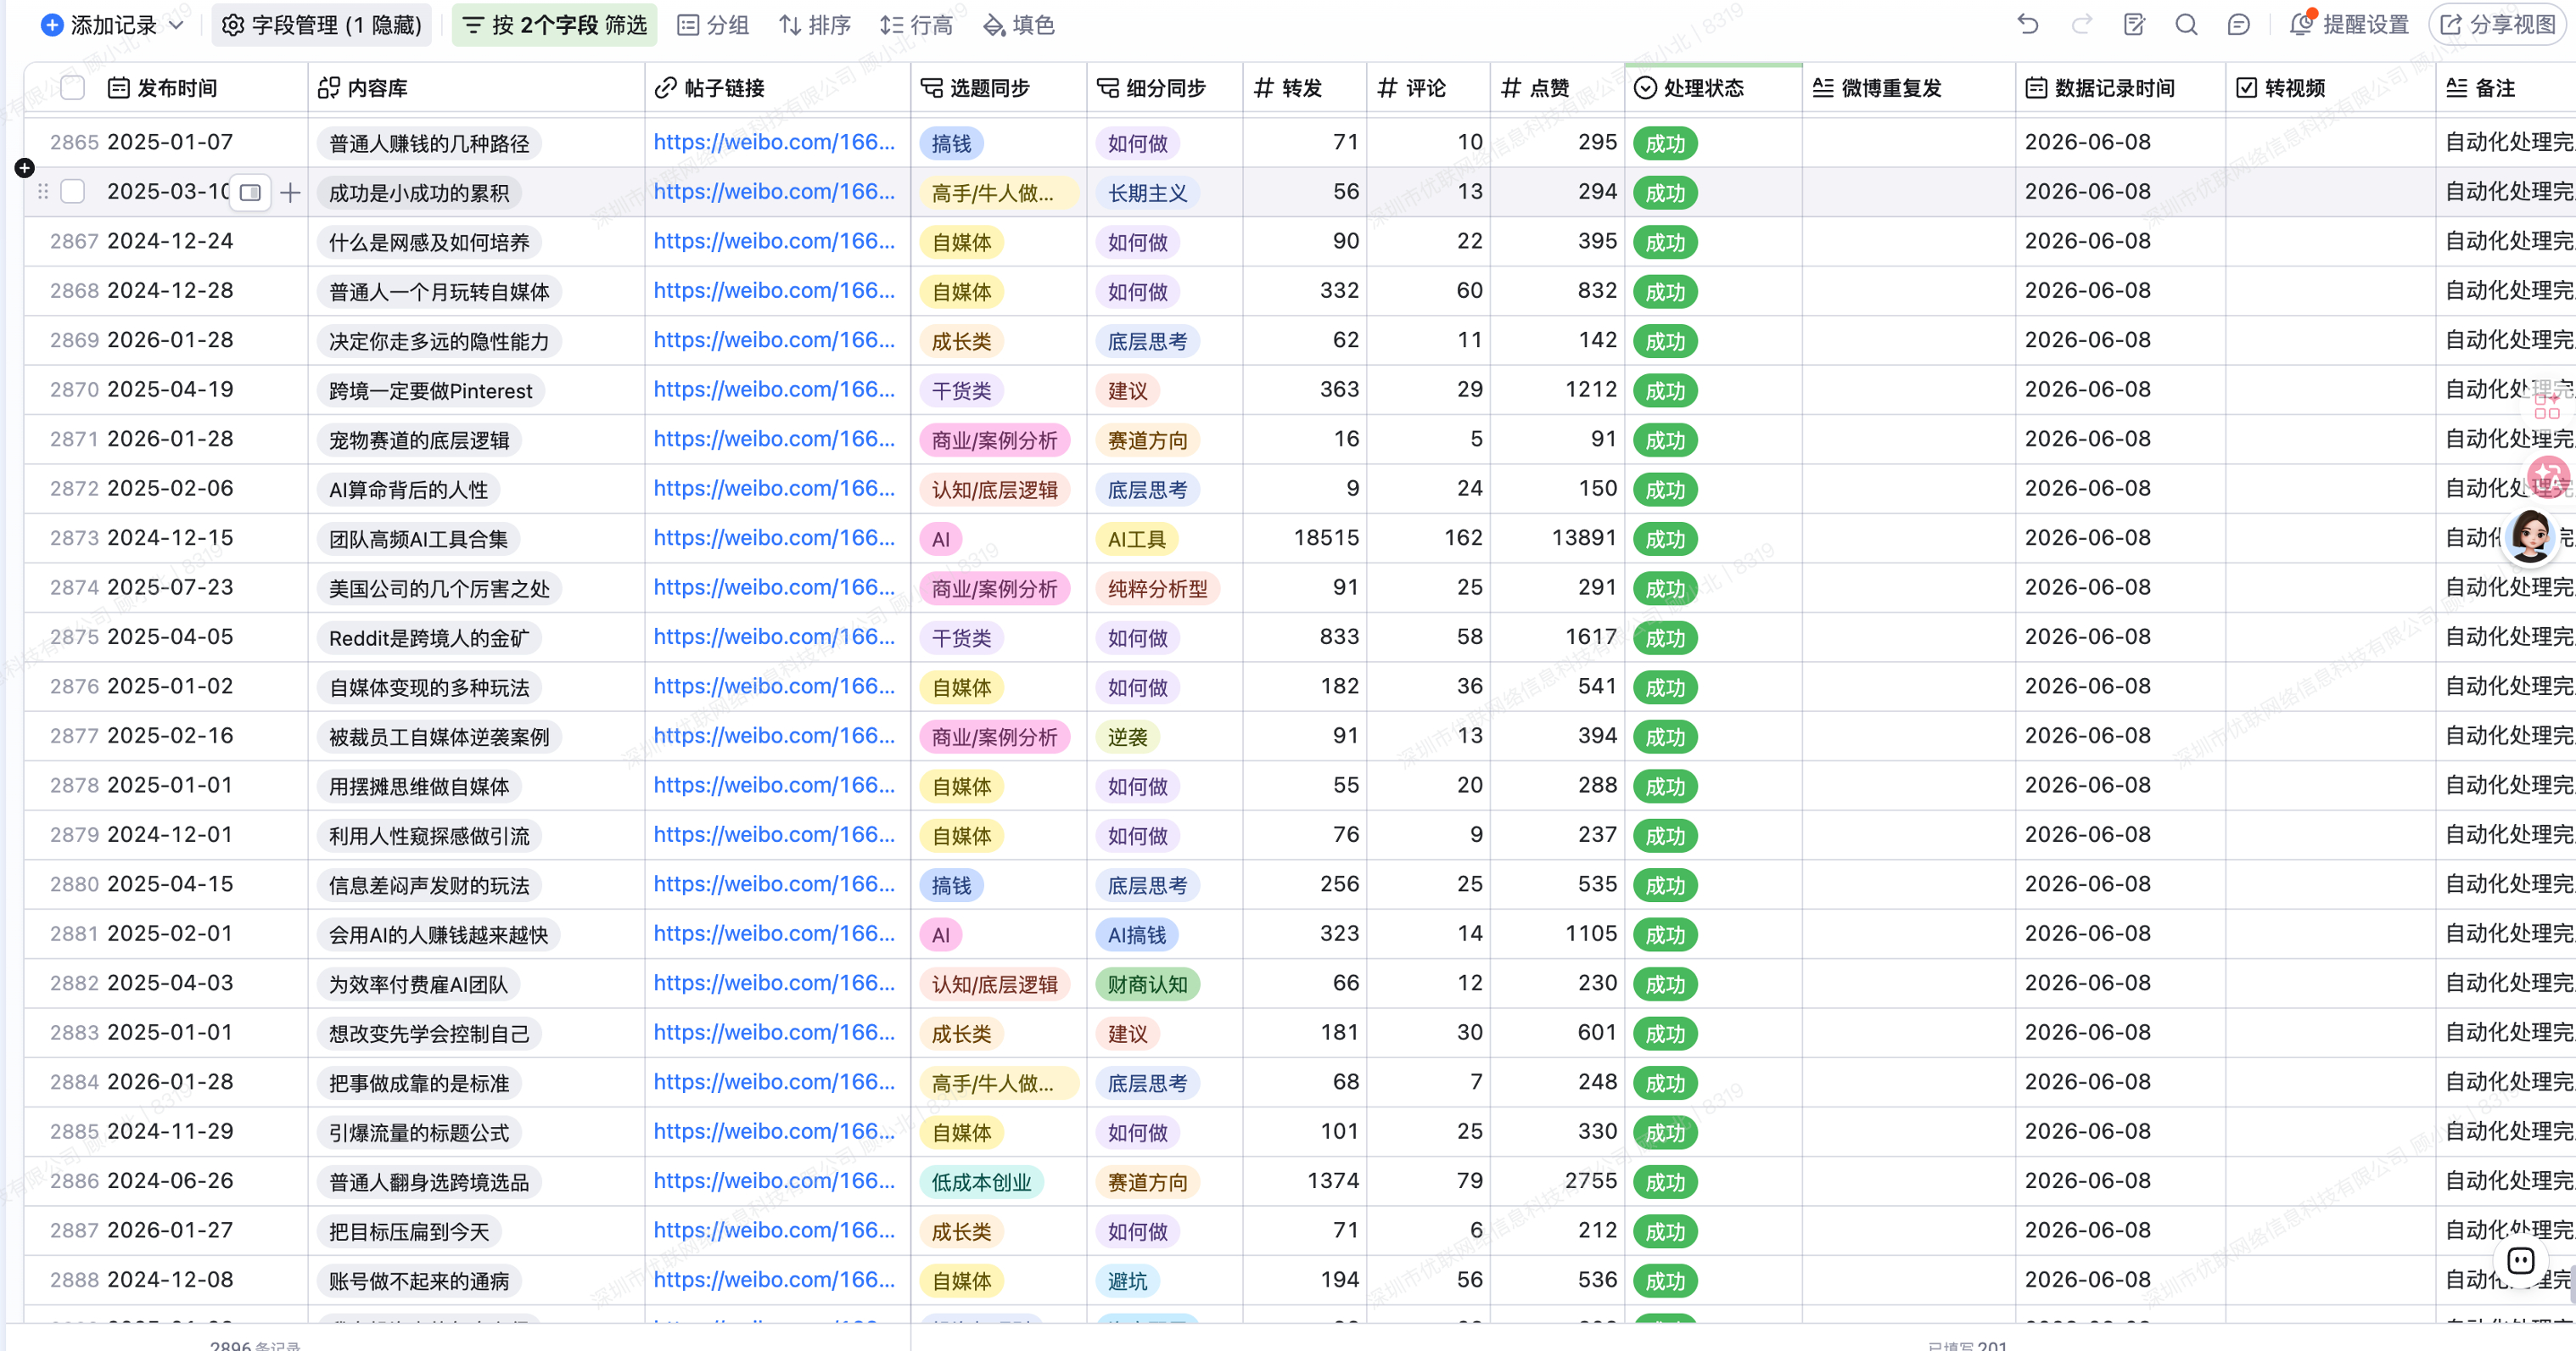2576x1351 pixels.
Task: Select 跨境一定要做Pinterest content tag
Action: [x=430, y=391]
